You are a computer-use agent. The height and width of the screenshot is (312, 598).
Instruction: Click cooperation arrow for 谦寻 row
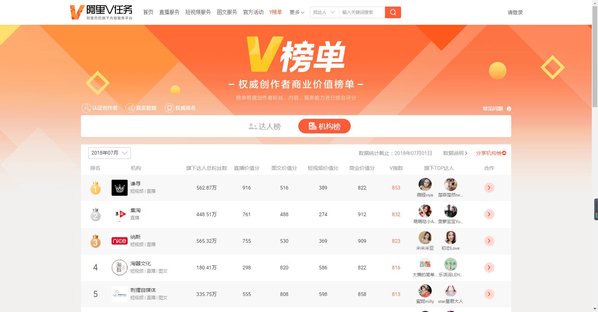[x=489, y=188]
